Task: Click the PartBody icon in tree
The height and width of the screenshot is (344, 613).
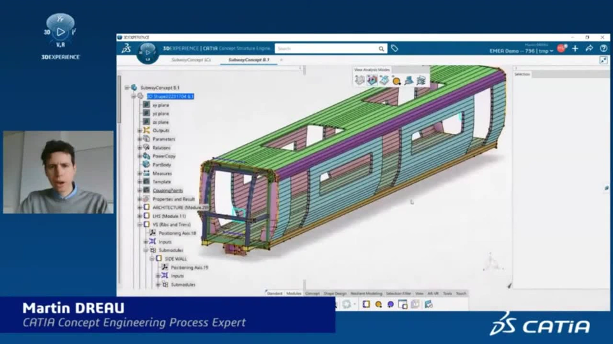Action: (146, 164)
